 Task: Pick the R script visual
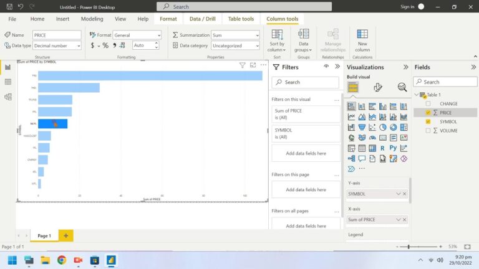[382, 148]
